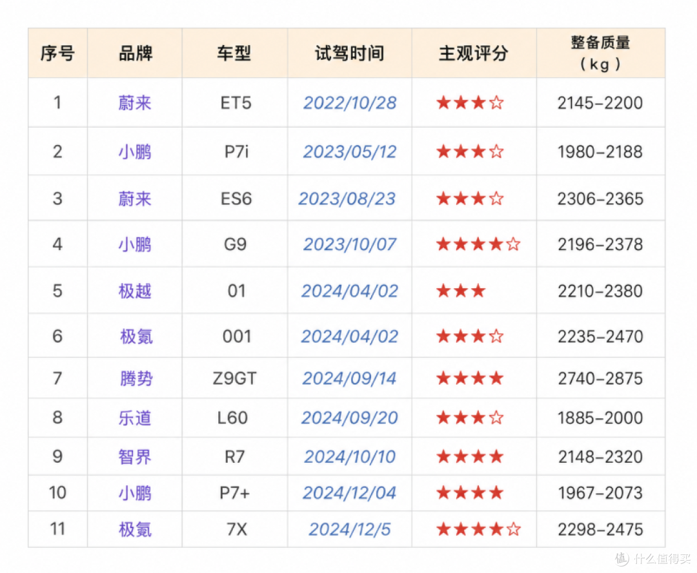Click the 品牌 column header

(135, 53)
